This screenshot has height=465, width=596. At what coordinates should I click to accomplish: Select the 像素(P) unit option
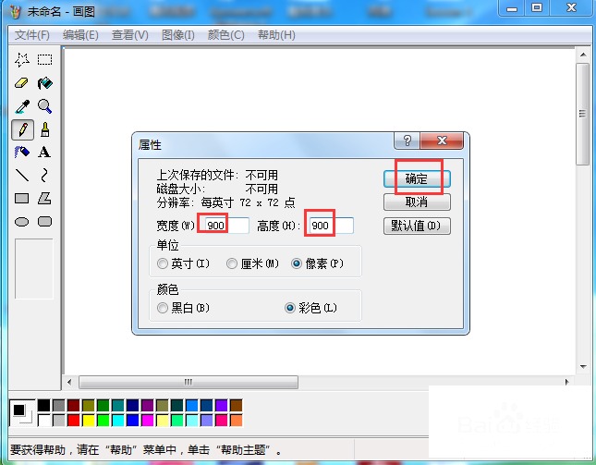pos(317,263)
